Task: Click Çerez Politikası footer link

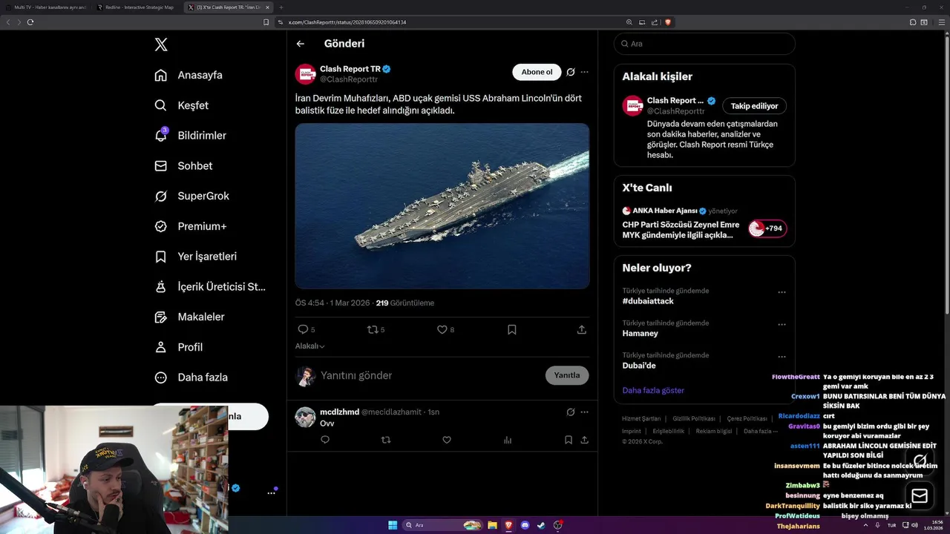Action: [x=747, y=419]
